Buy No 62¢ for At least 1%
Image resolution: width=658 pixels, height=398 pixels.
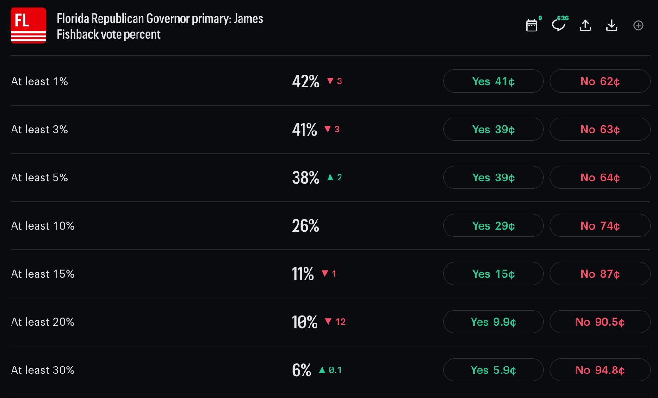point(600,81)
